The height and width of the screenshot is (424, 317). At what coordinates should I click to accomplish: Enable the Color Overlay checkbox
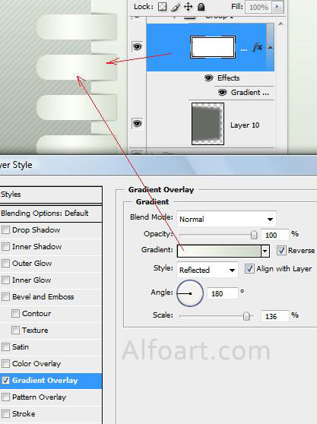5,364
